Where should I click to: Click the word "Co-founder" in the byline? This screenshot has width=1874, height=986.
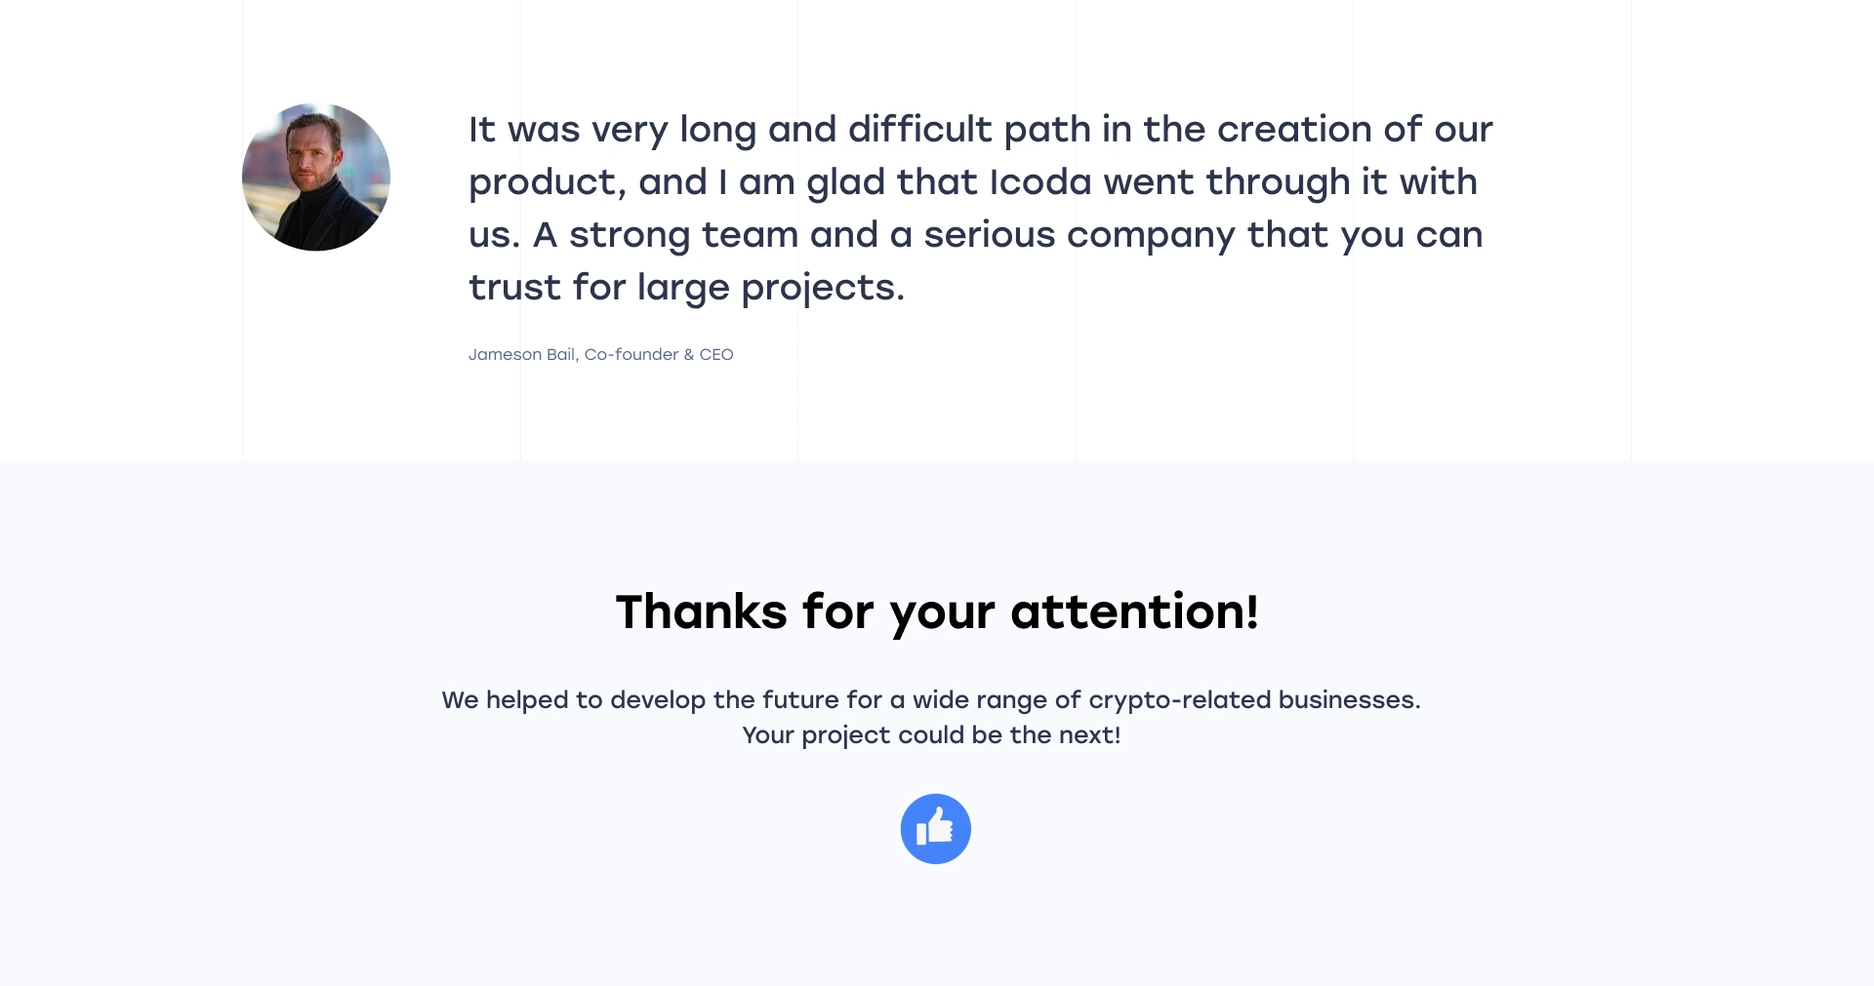tap(631, 355)
